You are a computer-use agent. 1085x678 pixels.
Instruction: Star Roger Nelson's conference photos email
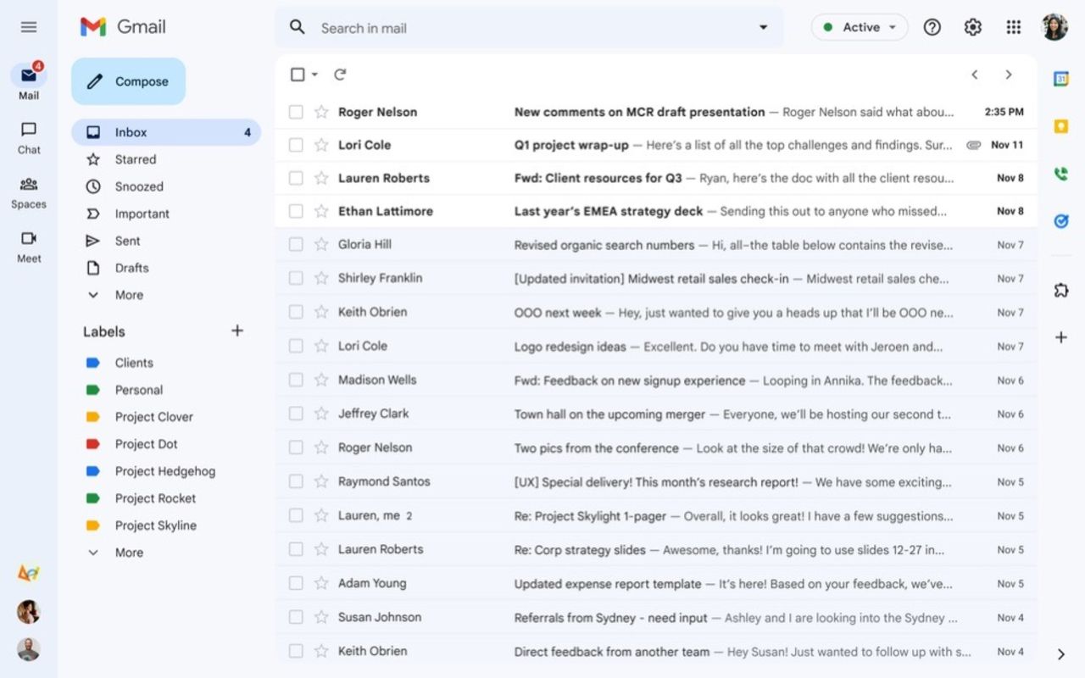[x=320, y=447]
